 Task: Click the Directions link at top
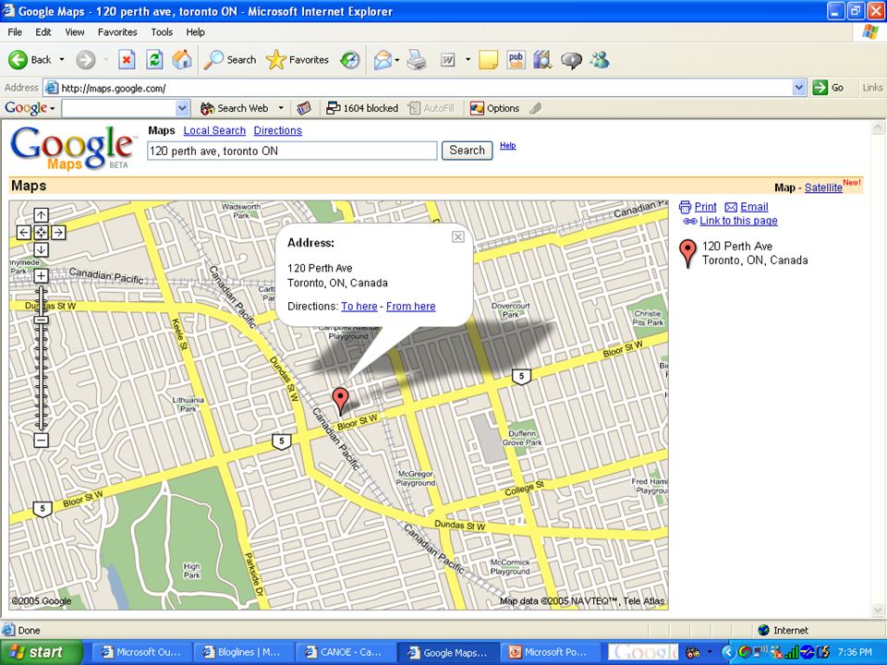coord(278,130)
